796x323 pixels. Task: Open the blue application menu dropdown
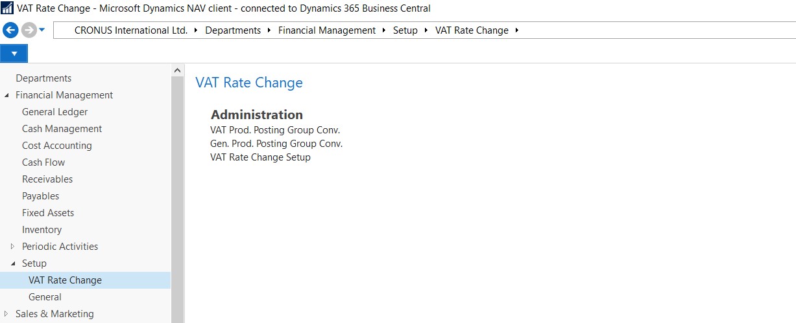click(14, 53)
